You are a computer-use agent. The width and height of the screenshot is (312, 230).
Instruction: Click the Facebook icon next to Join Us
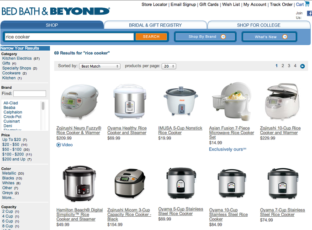click(x=309, y=13)
